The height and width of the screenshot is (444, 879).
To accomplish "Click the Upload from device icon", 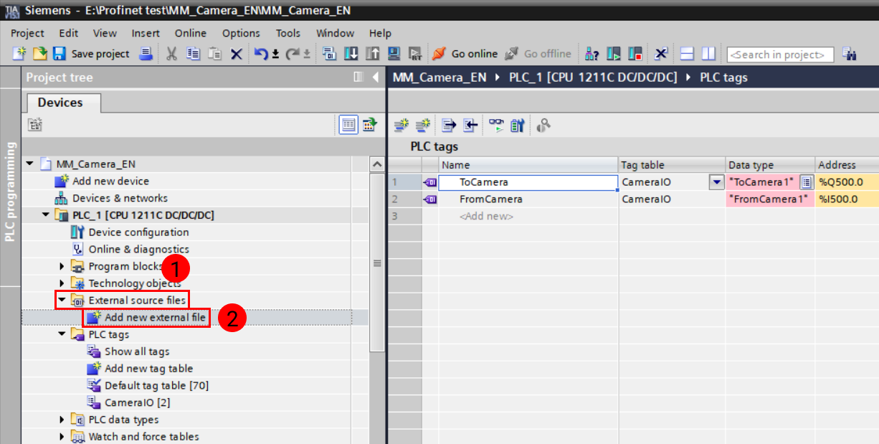I will tap(372, 54).
